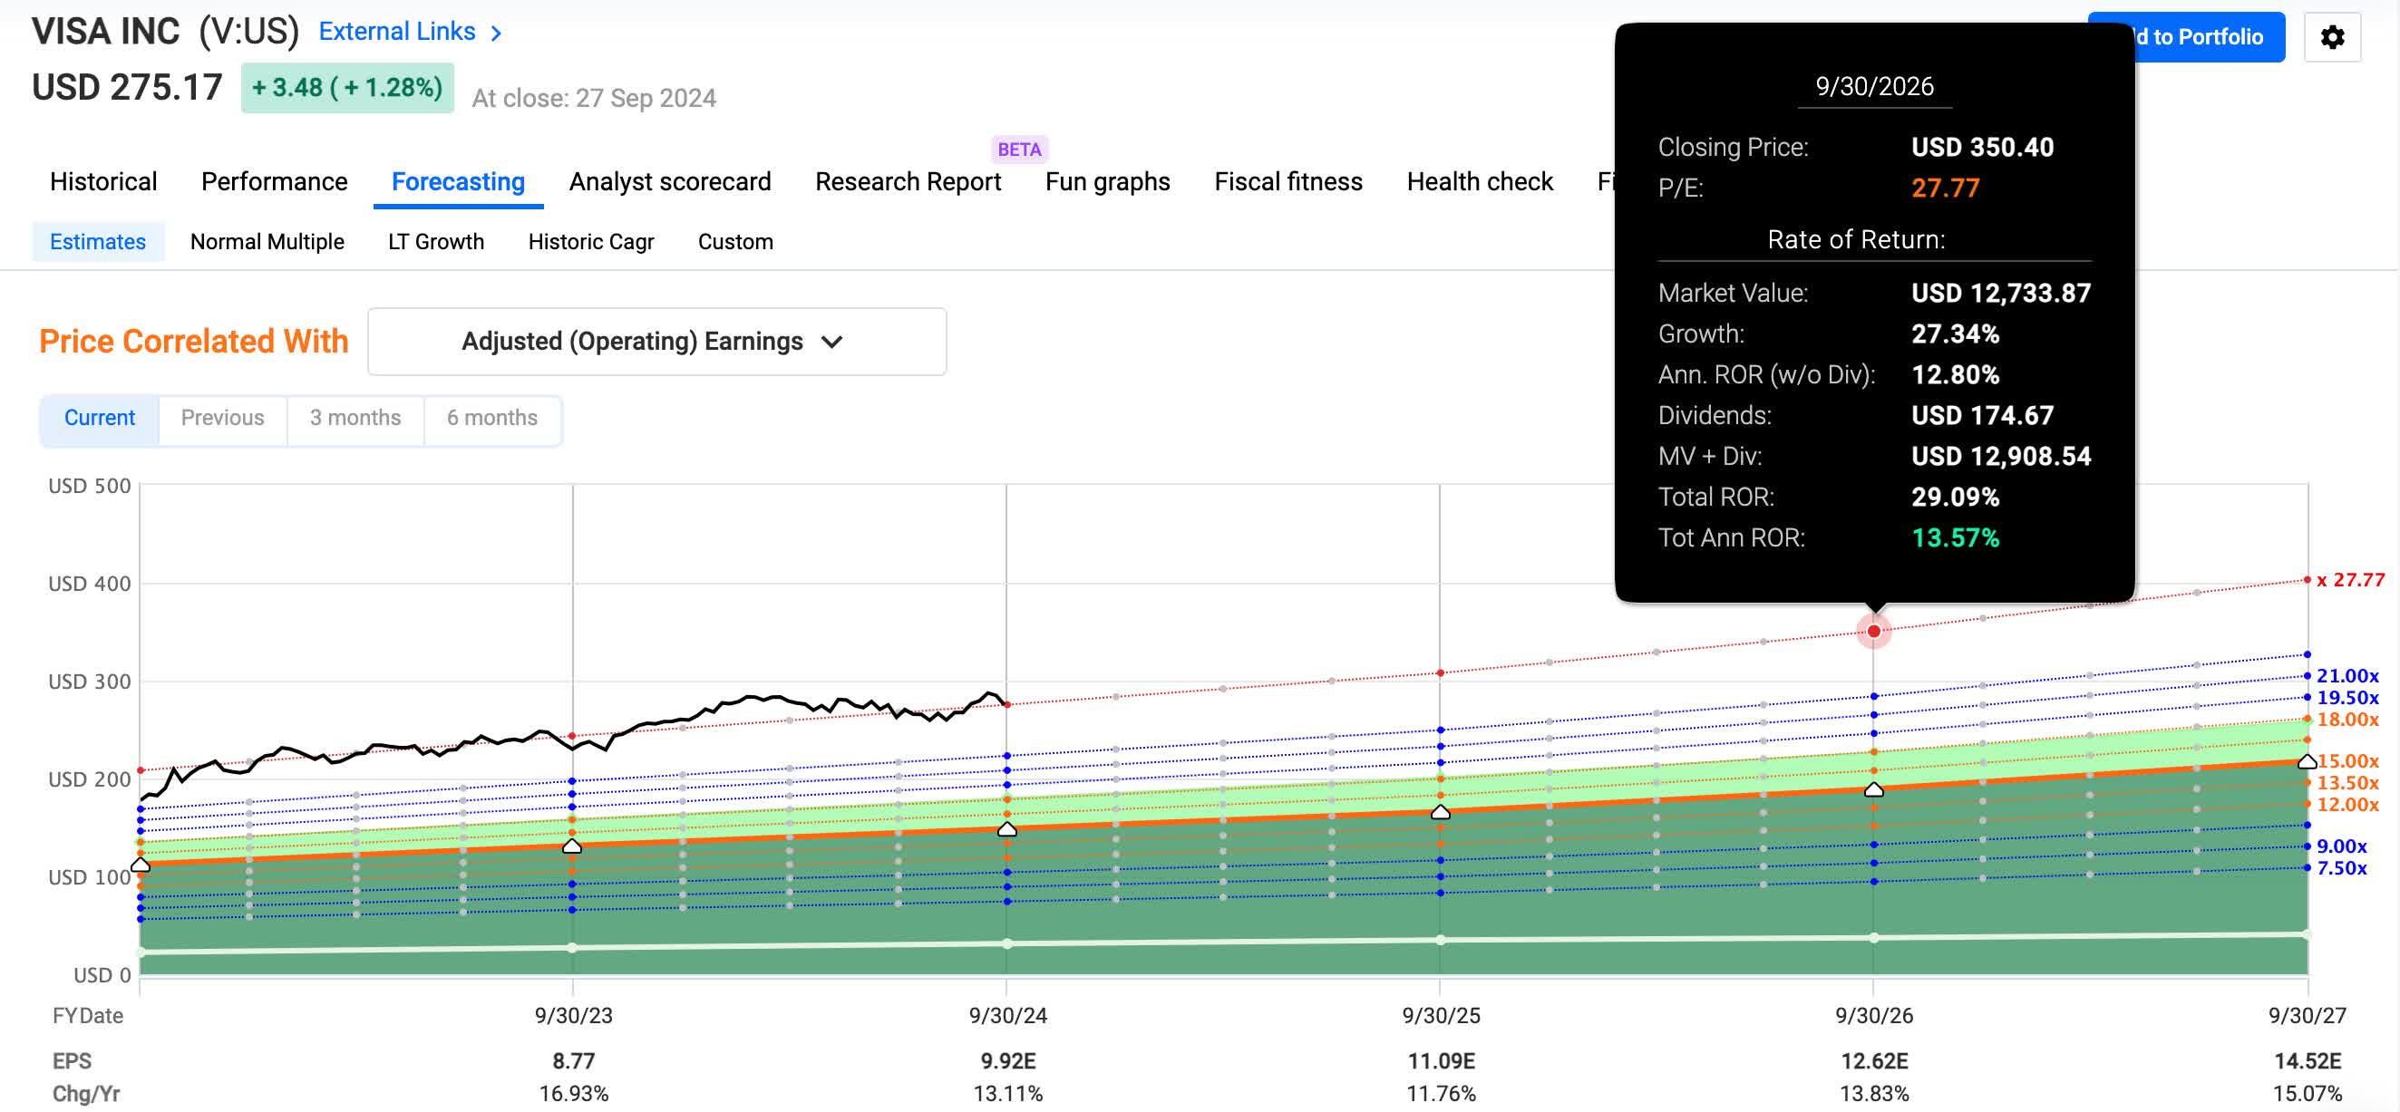This screenshot has height=1112, width=2400.
Task: Click the 21.00x multiple line label
Action: point(2347,675)
